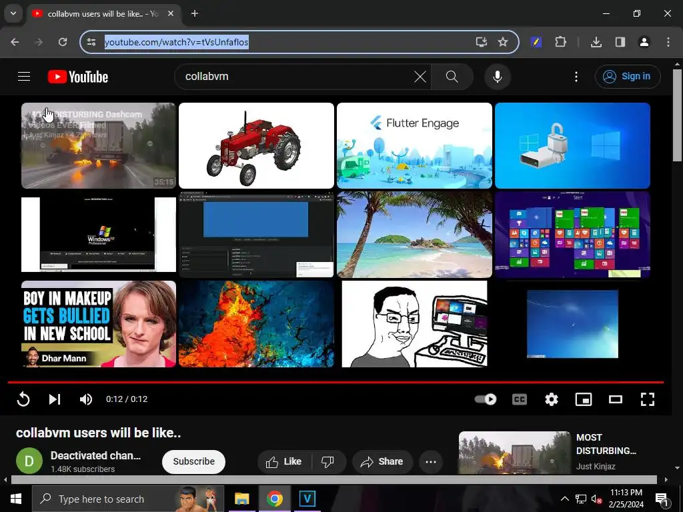Image resolution: width=683 pixels, height=512 pixels.
Task: Search with your voice microphone
Action: pos(498,77)
